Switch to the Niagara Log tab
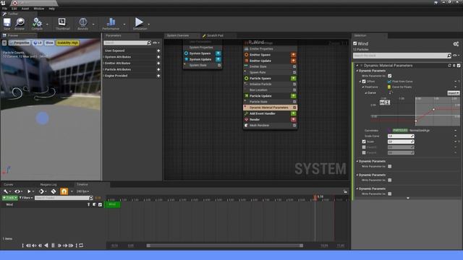The width and height of the screenshot is (463, 260). point(48,184)
